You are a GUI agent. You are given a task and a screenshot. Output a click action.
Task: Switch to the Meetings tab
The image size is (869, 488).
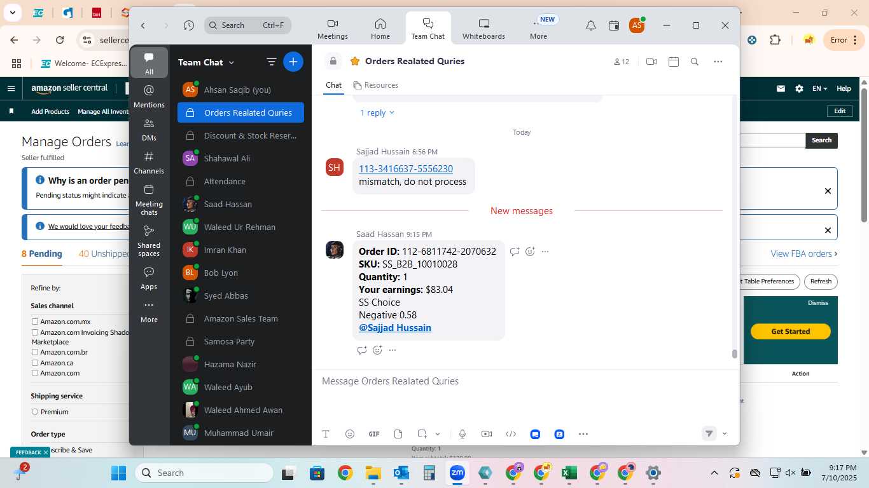pyautogui.click(x=333, y=29)
